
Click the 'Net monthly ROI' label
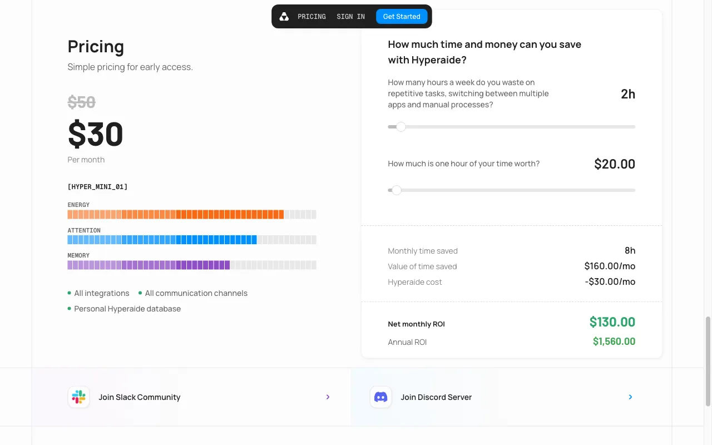pos(417,324)
